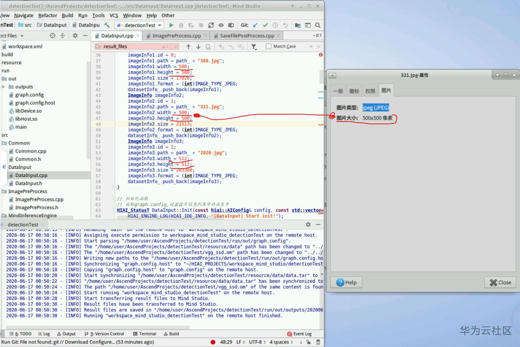Expand the outputs folder in tree
The image size is (520, 347).
click(x=4, y=87)
